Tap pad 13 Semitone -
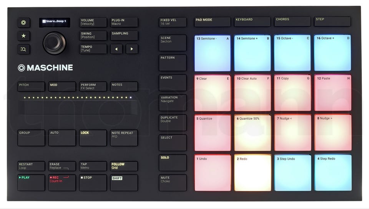Image resolution: width=369 pixels, height=209 pixels. [213, 53]
